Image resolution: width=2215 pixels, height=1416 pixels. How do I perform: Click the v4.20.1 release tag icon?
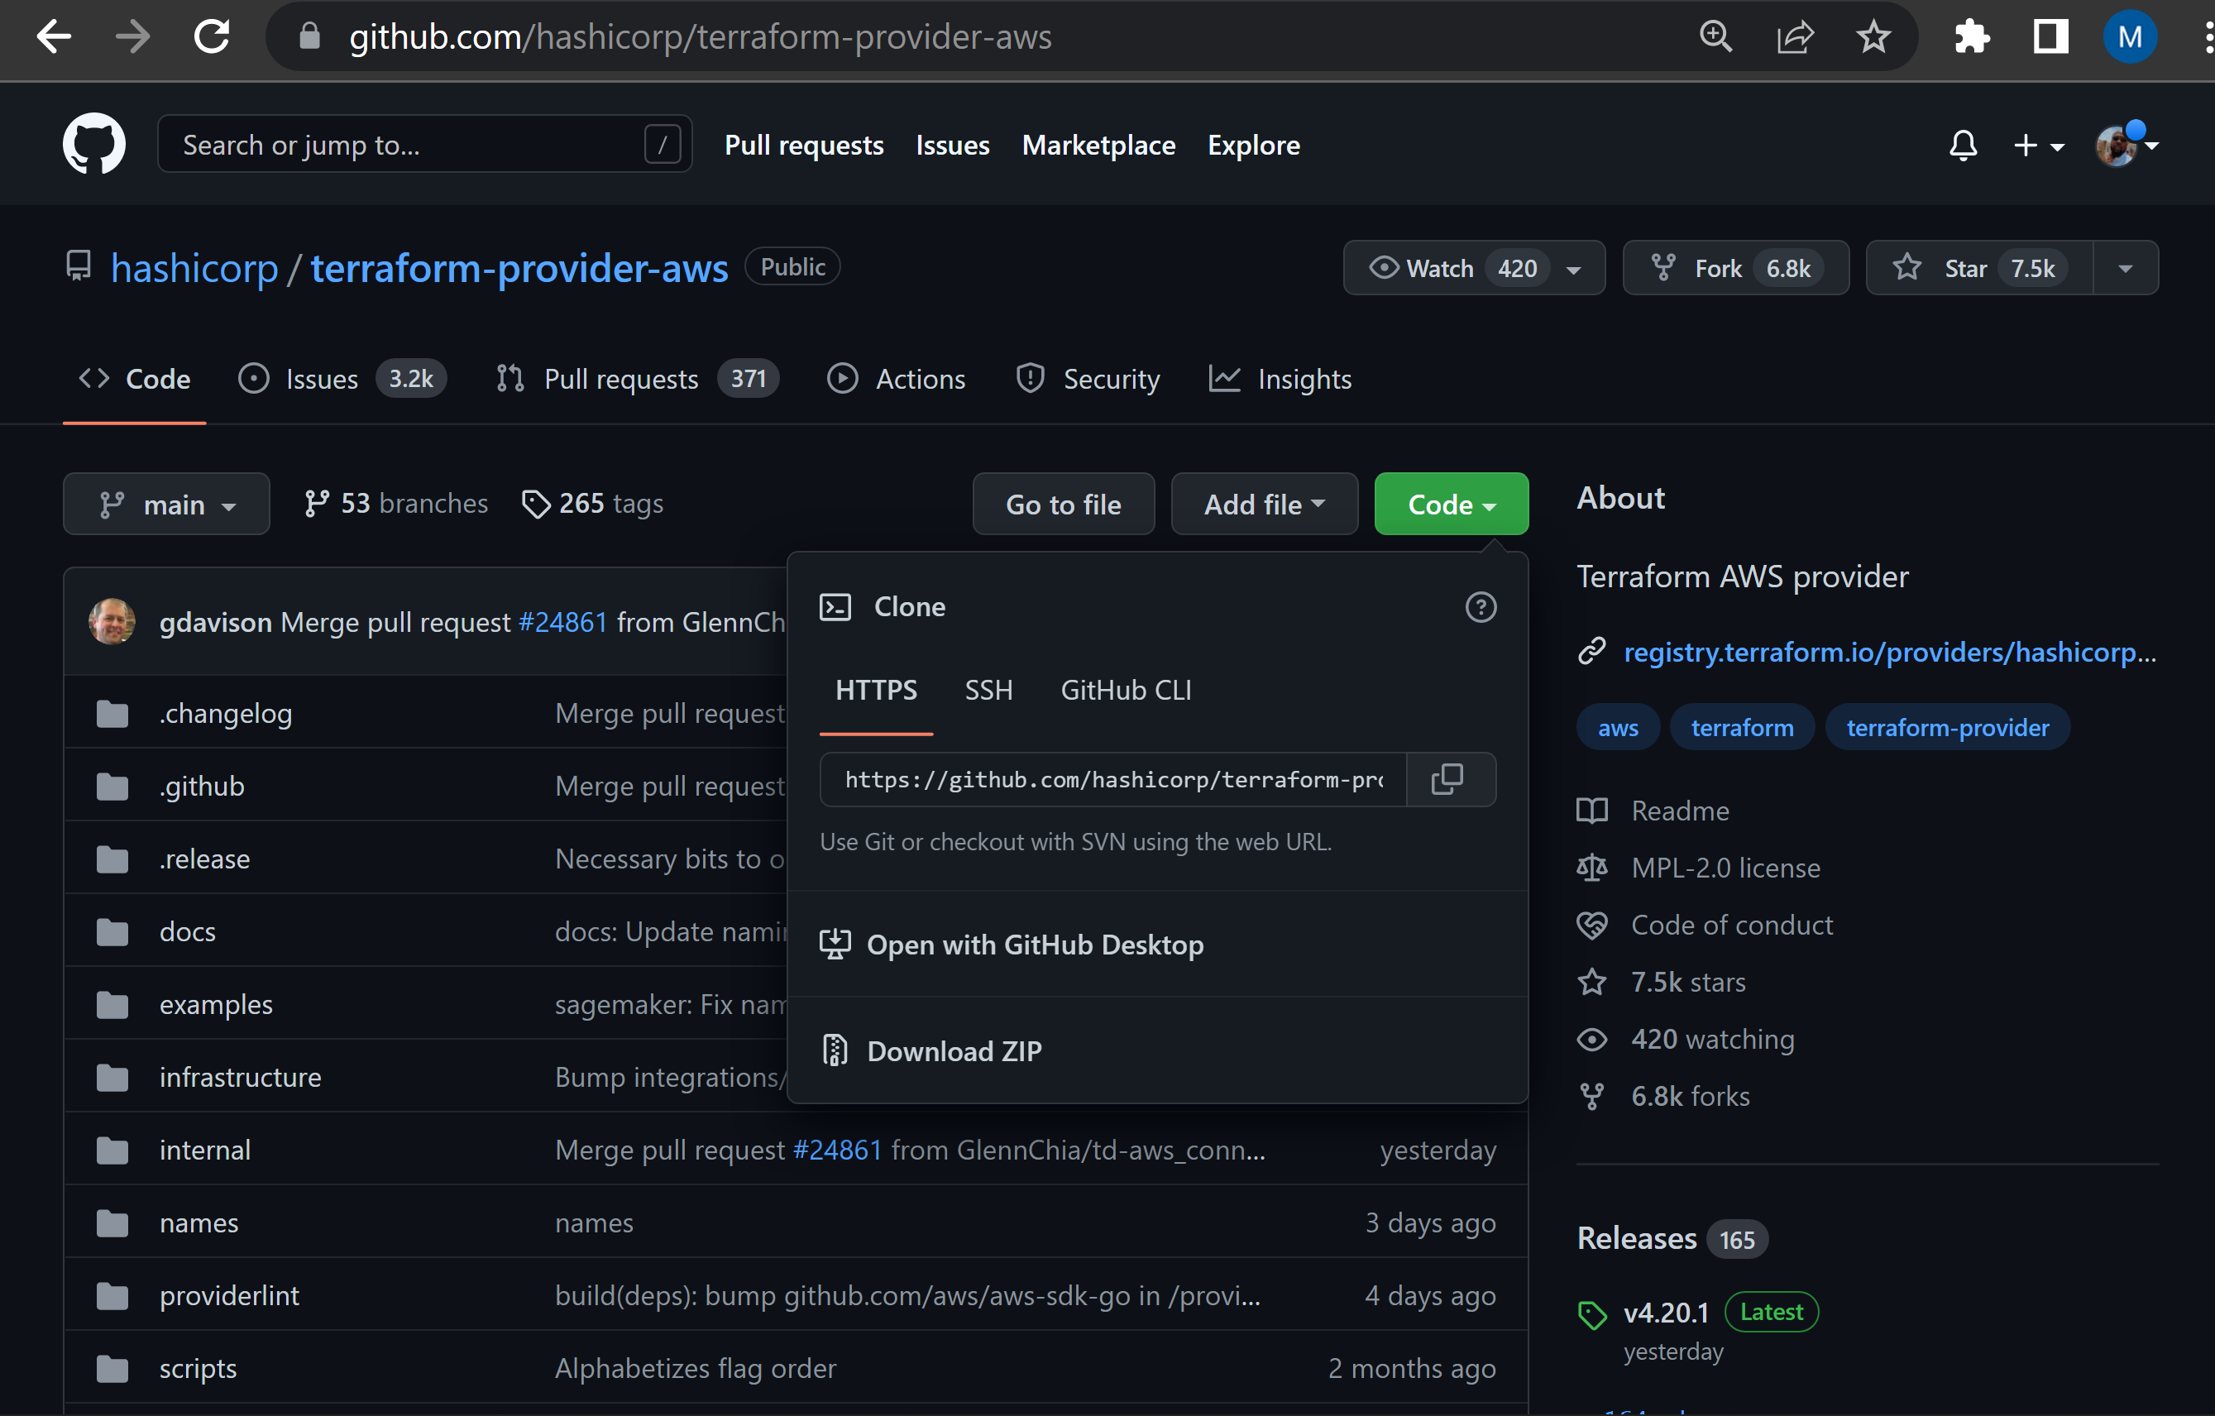[1592, 1315]
